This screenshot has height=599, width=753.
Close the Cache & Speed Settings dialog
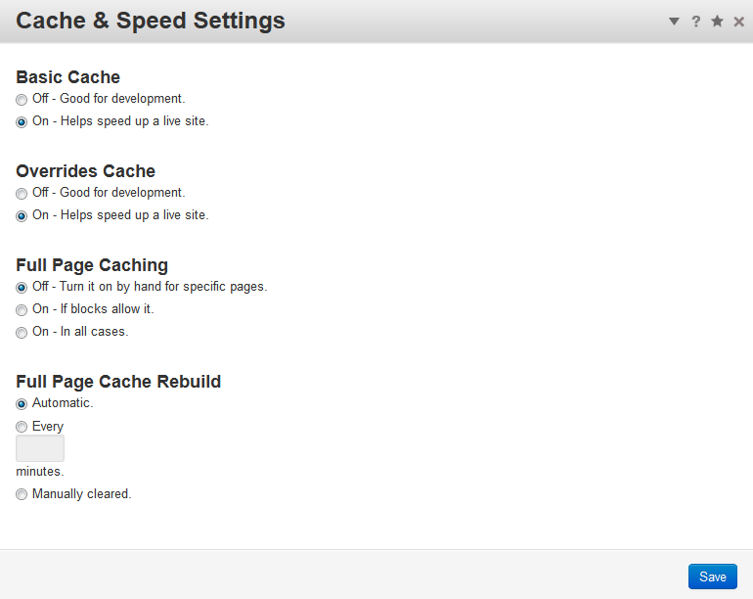738,22
